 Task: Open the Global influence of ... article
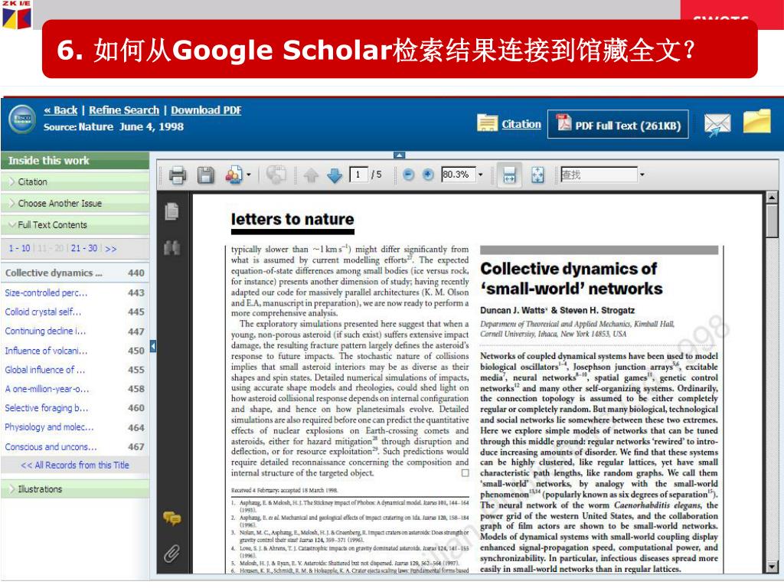click(x=45, y=370)
